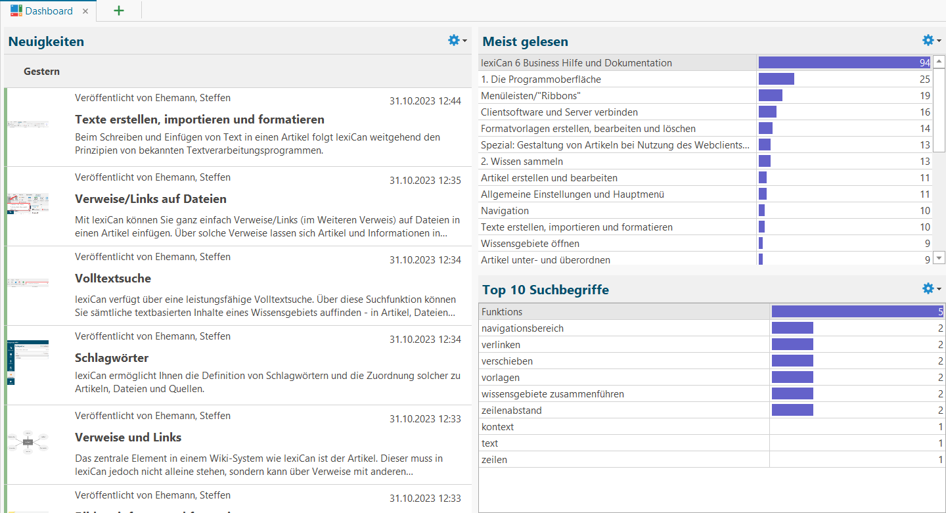
Task: Open the Top 10 Suchbegriffe gear menu
Action: tap(932, 289)
